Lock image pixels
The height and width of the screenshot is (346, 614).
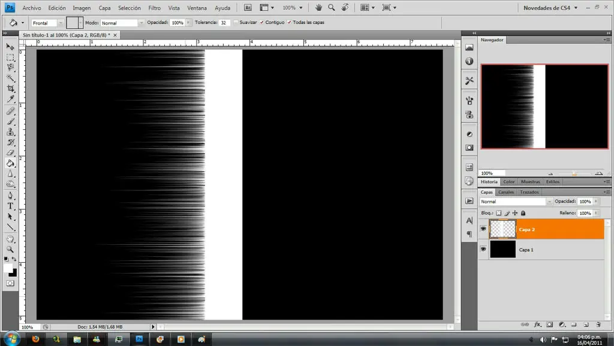(507, 213)
